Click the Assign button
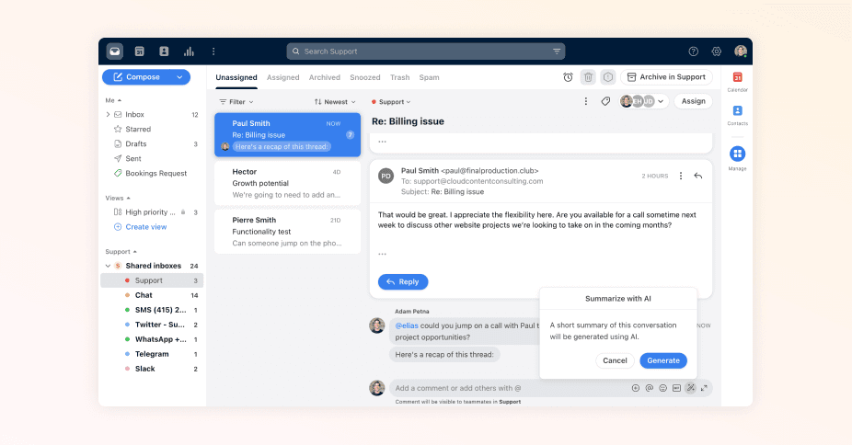 click(694, 101)
